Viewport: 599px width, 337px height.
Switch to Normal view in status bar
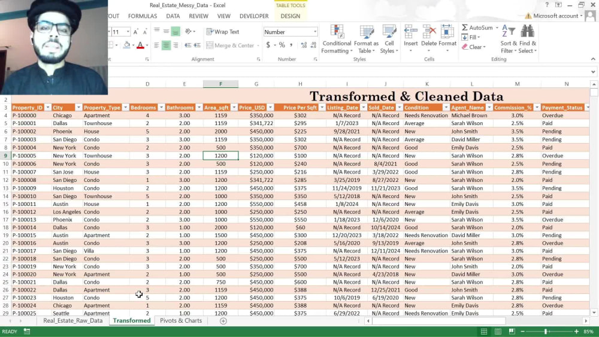tap(483, 332)
